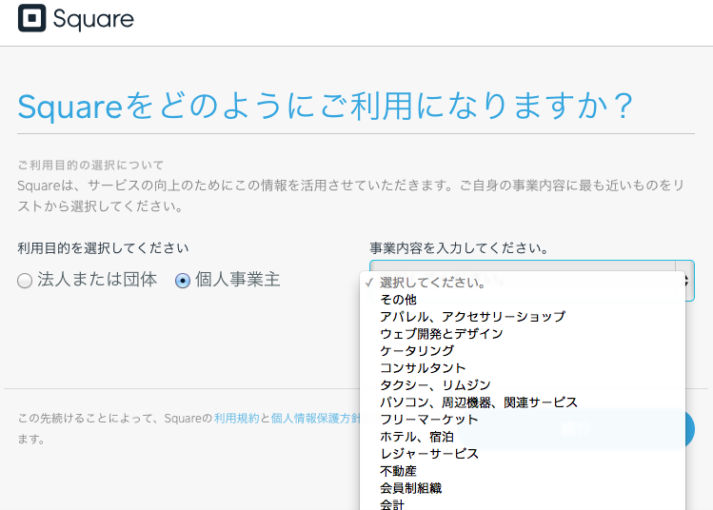Image resolution: width=713 pixels, height=510 pixels.
Task: Click the Square wordmark text
Action: [x=93, y=20]
